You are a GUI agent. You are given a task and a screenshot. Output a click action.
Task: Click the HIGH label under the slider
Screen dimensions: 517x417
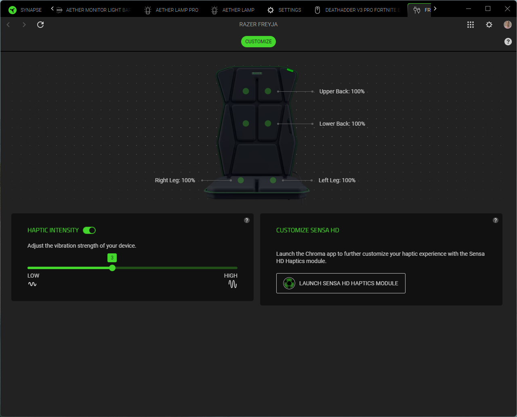coord(231,276)
